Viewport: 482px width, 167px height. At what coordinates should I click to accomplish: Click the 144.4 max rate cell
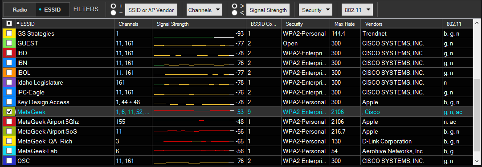click(x=345, y=33)
